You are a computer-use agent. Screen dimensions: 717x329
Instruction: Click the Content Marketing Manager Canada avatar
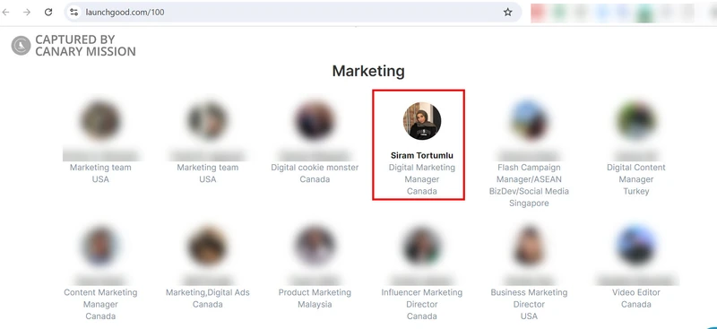pos(100,246)
